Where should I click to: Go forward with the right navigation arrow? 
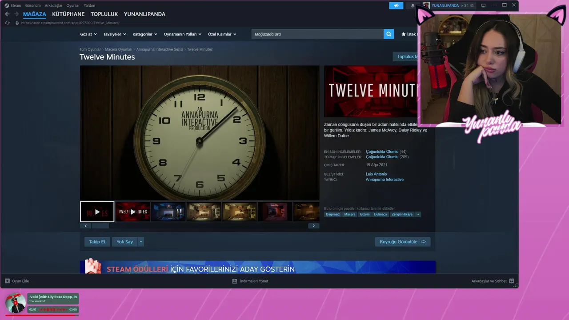16,14
